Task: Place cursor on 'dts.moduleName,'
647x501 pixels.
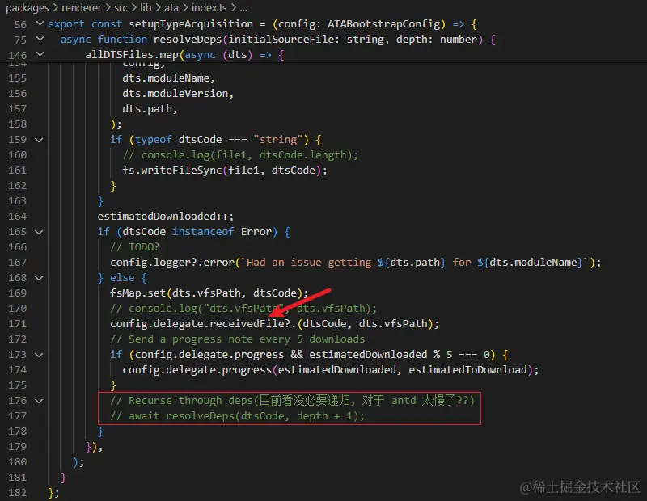Action: (168, 78)
